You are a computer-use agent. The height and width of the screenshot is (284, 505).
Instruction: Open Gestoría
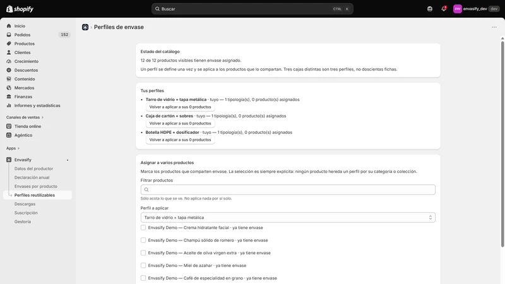click(23, 222)
